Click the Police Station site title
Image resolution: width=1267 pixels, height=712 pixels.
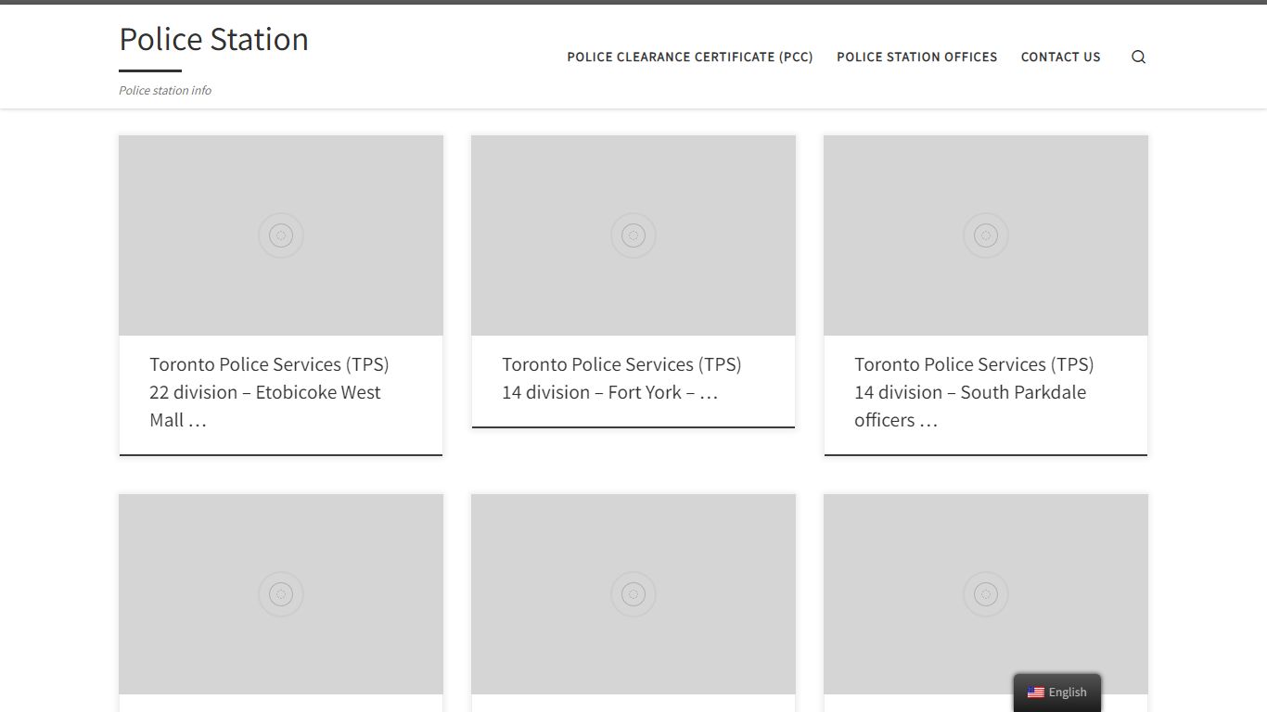(214, 39)
